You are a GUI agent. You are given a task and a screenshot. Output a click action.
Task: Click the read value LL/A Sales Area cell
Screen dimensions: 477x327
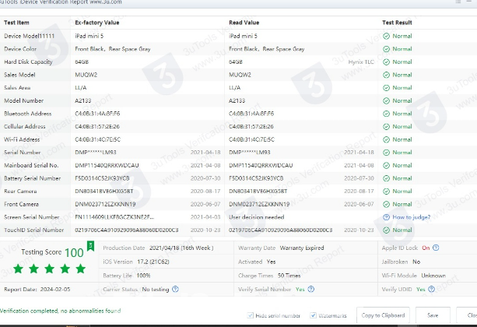[x=234, y=88]
